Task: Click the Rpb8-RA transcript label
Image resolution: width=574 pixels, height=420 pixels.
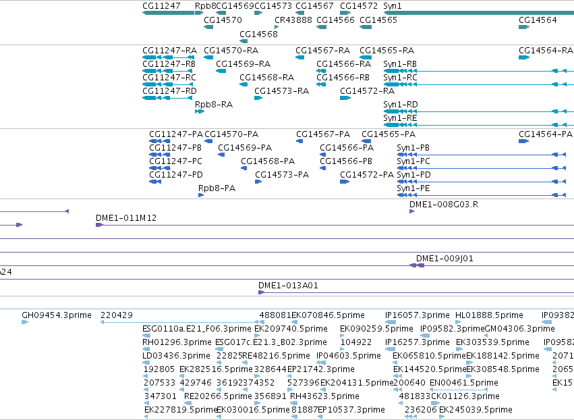Action: (214, 105)
